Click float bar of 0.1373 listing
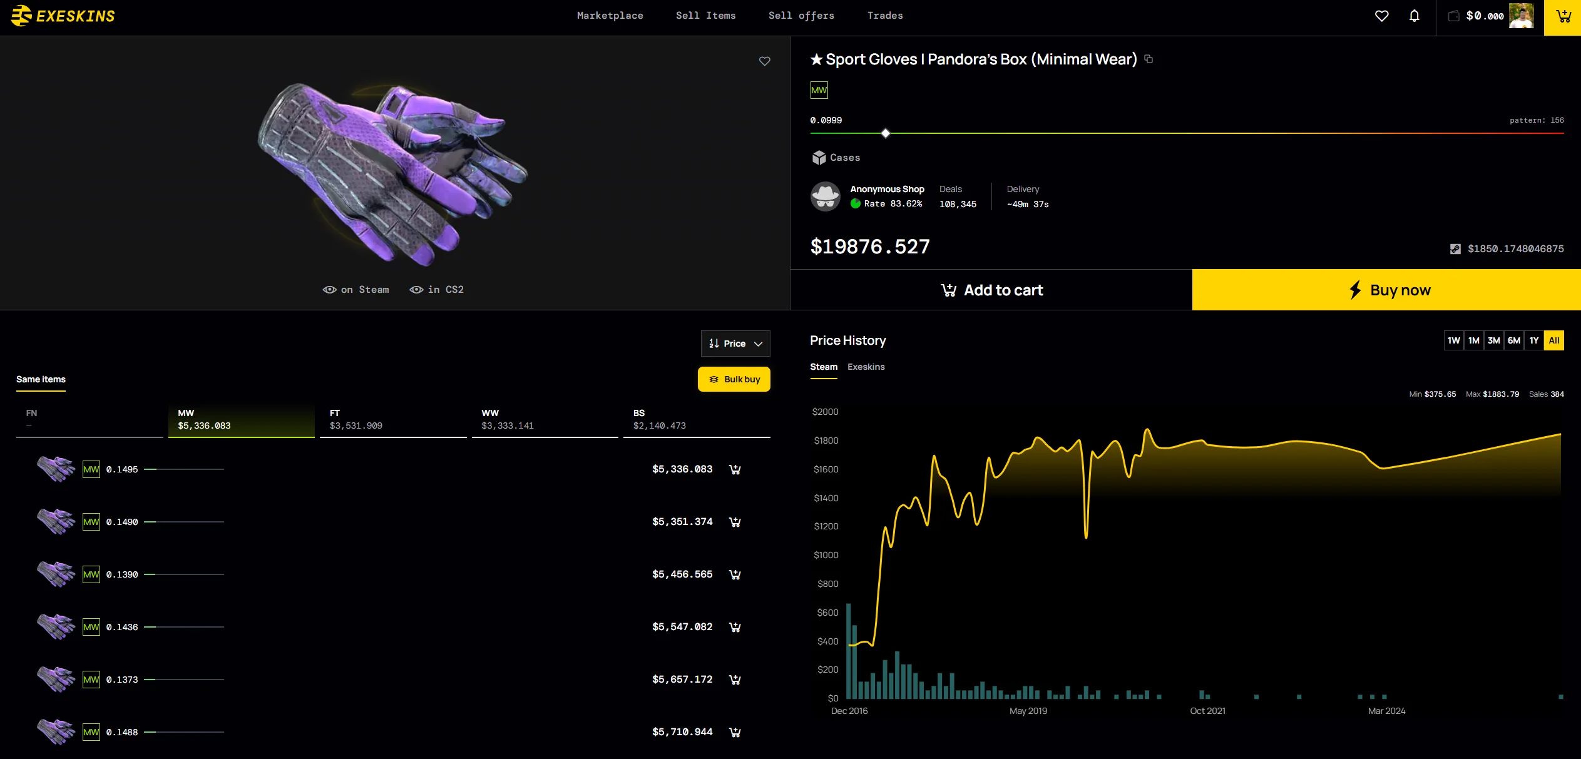 click(x=184, y=680)
